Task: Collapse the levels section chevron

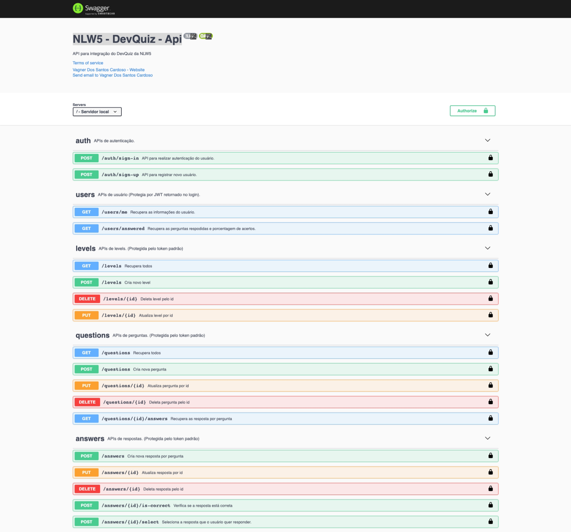Action: coord(488,248)
